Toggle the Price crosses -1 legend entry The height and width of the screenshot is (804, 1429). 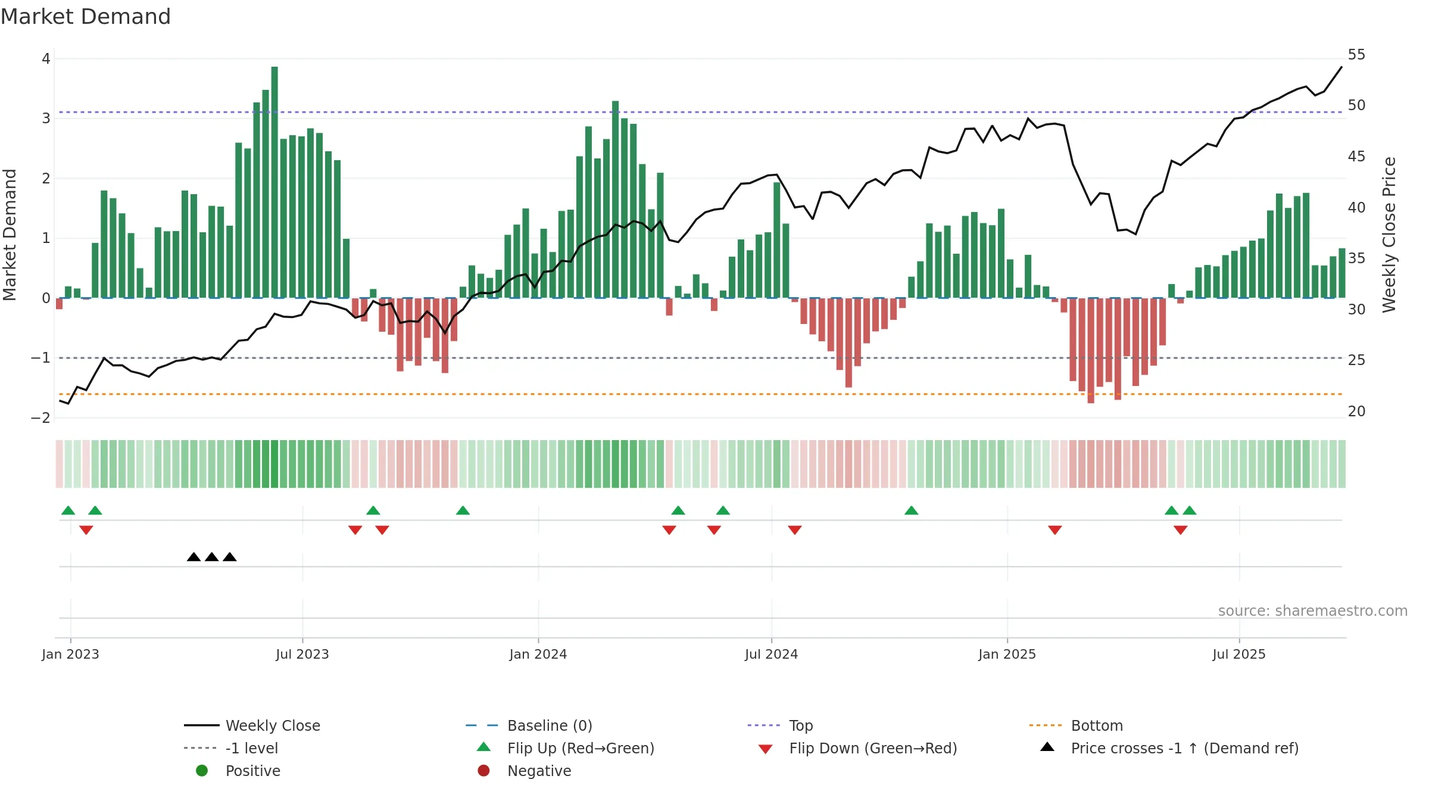pos(1169,748)
